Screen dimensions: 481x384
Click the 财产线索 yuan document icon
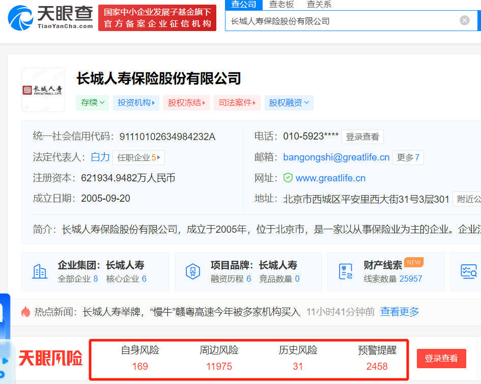coord(346,271)
